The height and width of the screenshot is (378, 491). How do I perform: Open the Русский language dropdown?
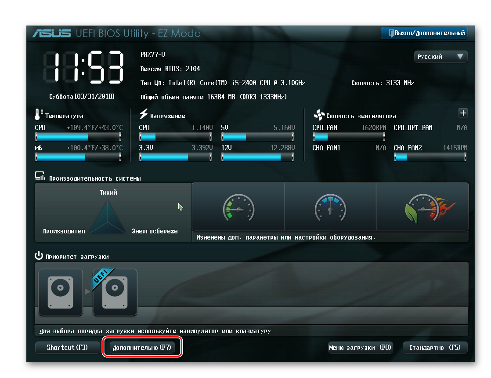click(440, 57)
